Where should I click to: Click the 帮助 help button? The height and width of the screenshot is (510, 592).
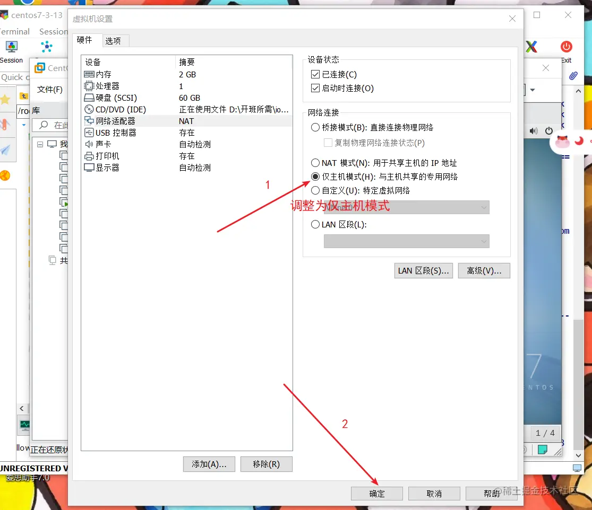pos(492,494)
